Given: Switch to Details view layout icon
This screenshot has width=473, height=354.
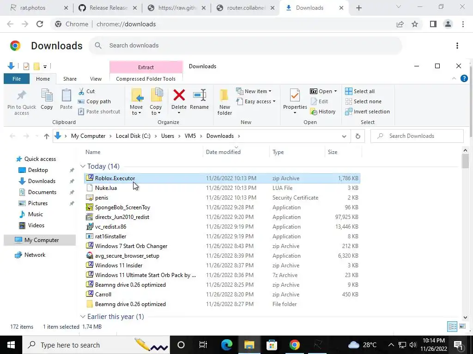Looking at the screenshot, I should click(x=452, y=326).
